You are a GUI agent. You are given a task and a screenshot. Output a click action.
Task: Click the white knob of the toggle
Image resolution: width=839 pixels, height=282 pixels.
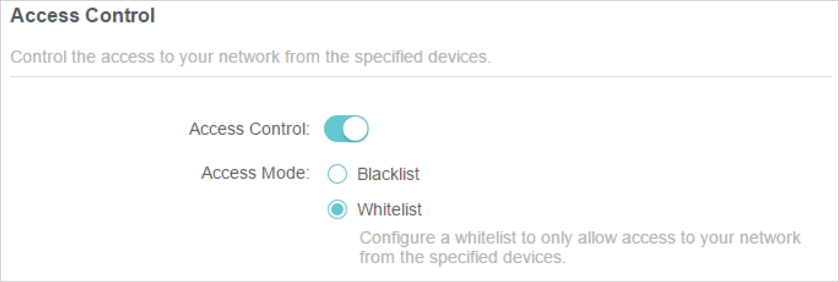357,129
